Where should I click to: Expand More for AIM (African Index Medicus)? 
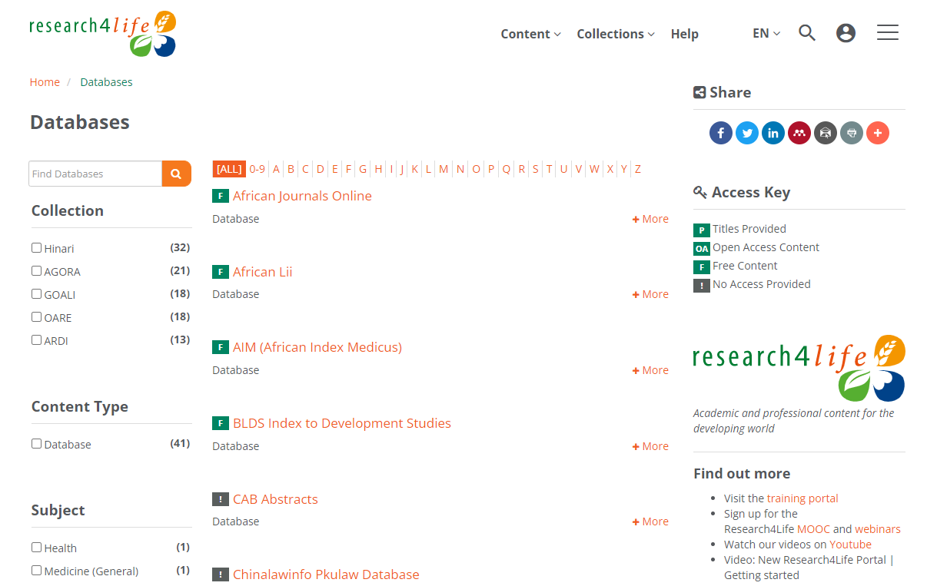(x=650, y=370)
